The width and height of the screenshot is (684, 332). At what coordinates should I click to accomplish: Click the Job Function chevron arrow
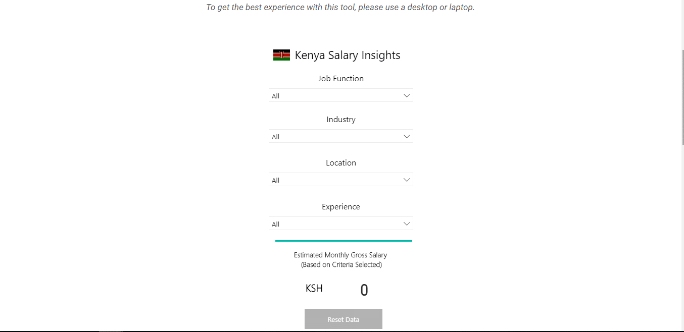coord(407,95)
